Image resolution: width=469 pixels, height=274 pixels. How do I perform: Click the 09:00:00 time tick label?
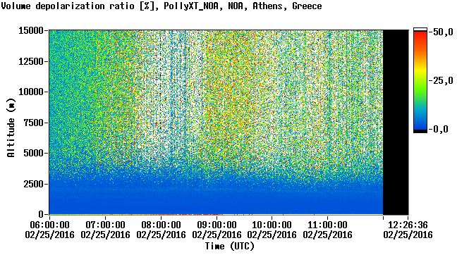pyautogui.click(x=217, y=225)
